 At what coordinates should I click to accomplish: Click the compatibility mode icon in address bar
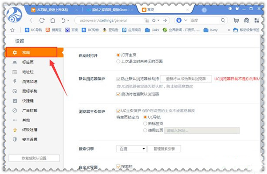(146, 20)
